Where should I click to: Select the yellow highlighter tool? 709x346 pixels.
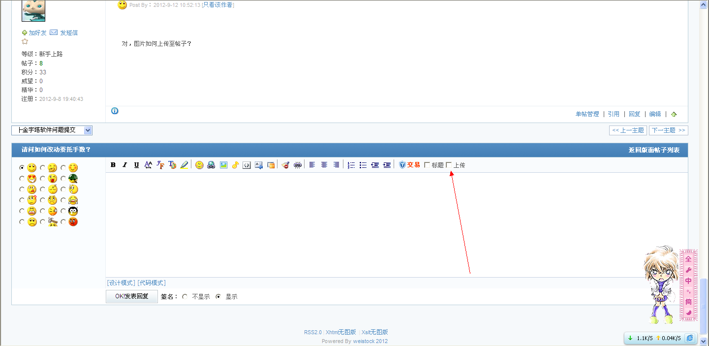[x=184, y=165]
